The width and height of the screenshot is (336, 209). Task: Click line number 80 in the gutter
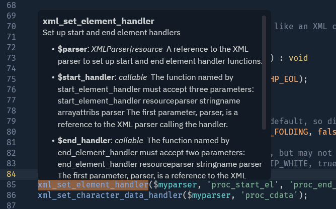[11, 132]
